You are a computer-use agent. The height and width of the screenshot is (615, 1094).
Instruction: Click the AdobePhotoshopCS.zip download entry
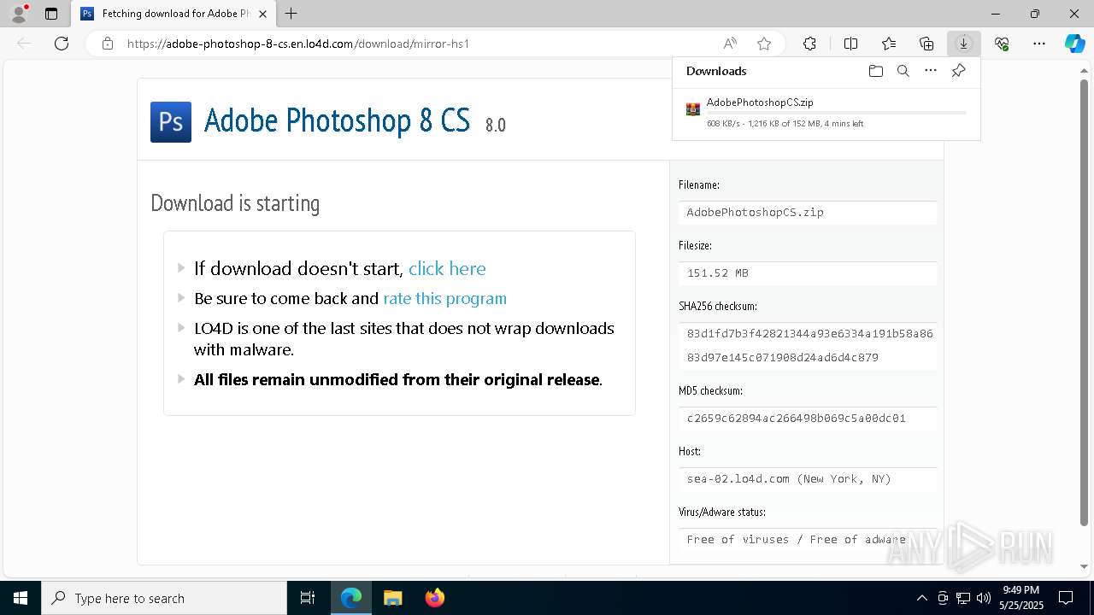[826, 112]
